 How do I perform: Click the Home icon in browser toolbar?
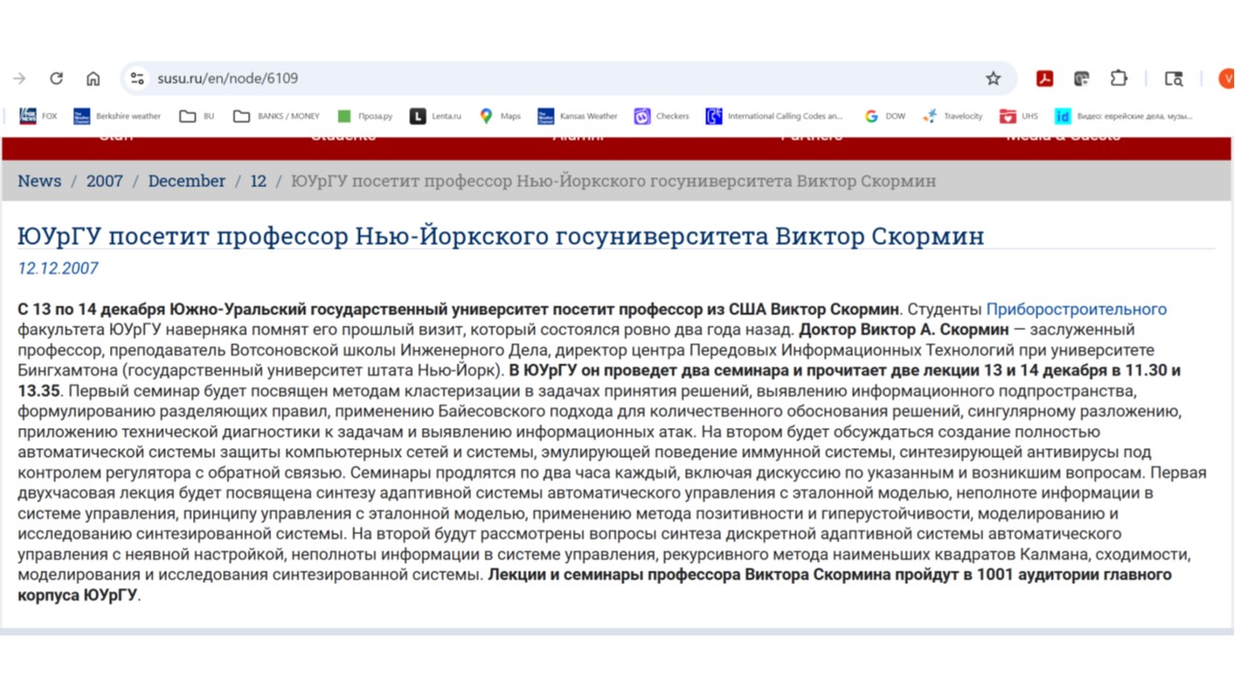click(x=93, y=79)
